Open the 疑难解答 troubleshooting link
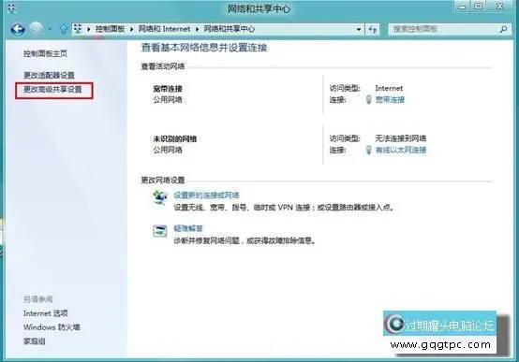The image size is (519, 362). click(188, 228)
